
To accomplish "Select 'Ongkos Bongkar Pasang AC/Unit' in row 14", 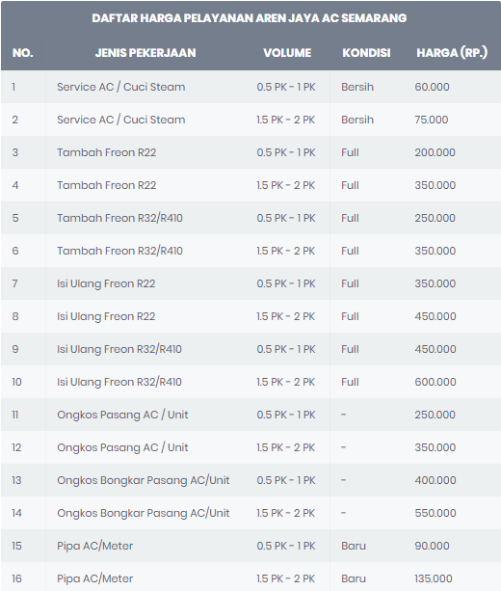I will [x=144, y=513].
